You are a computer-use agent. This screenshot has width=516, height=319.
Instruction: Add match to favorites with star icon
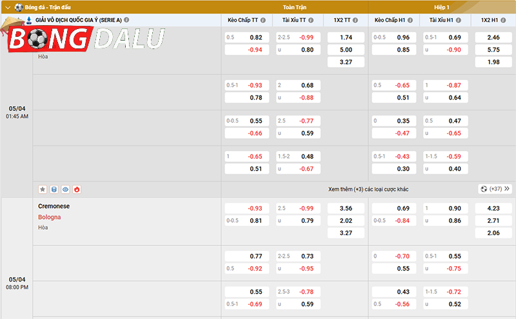click(x=43, y=189)
